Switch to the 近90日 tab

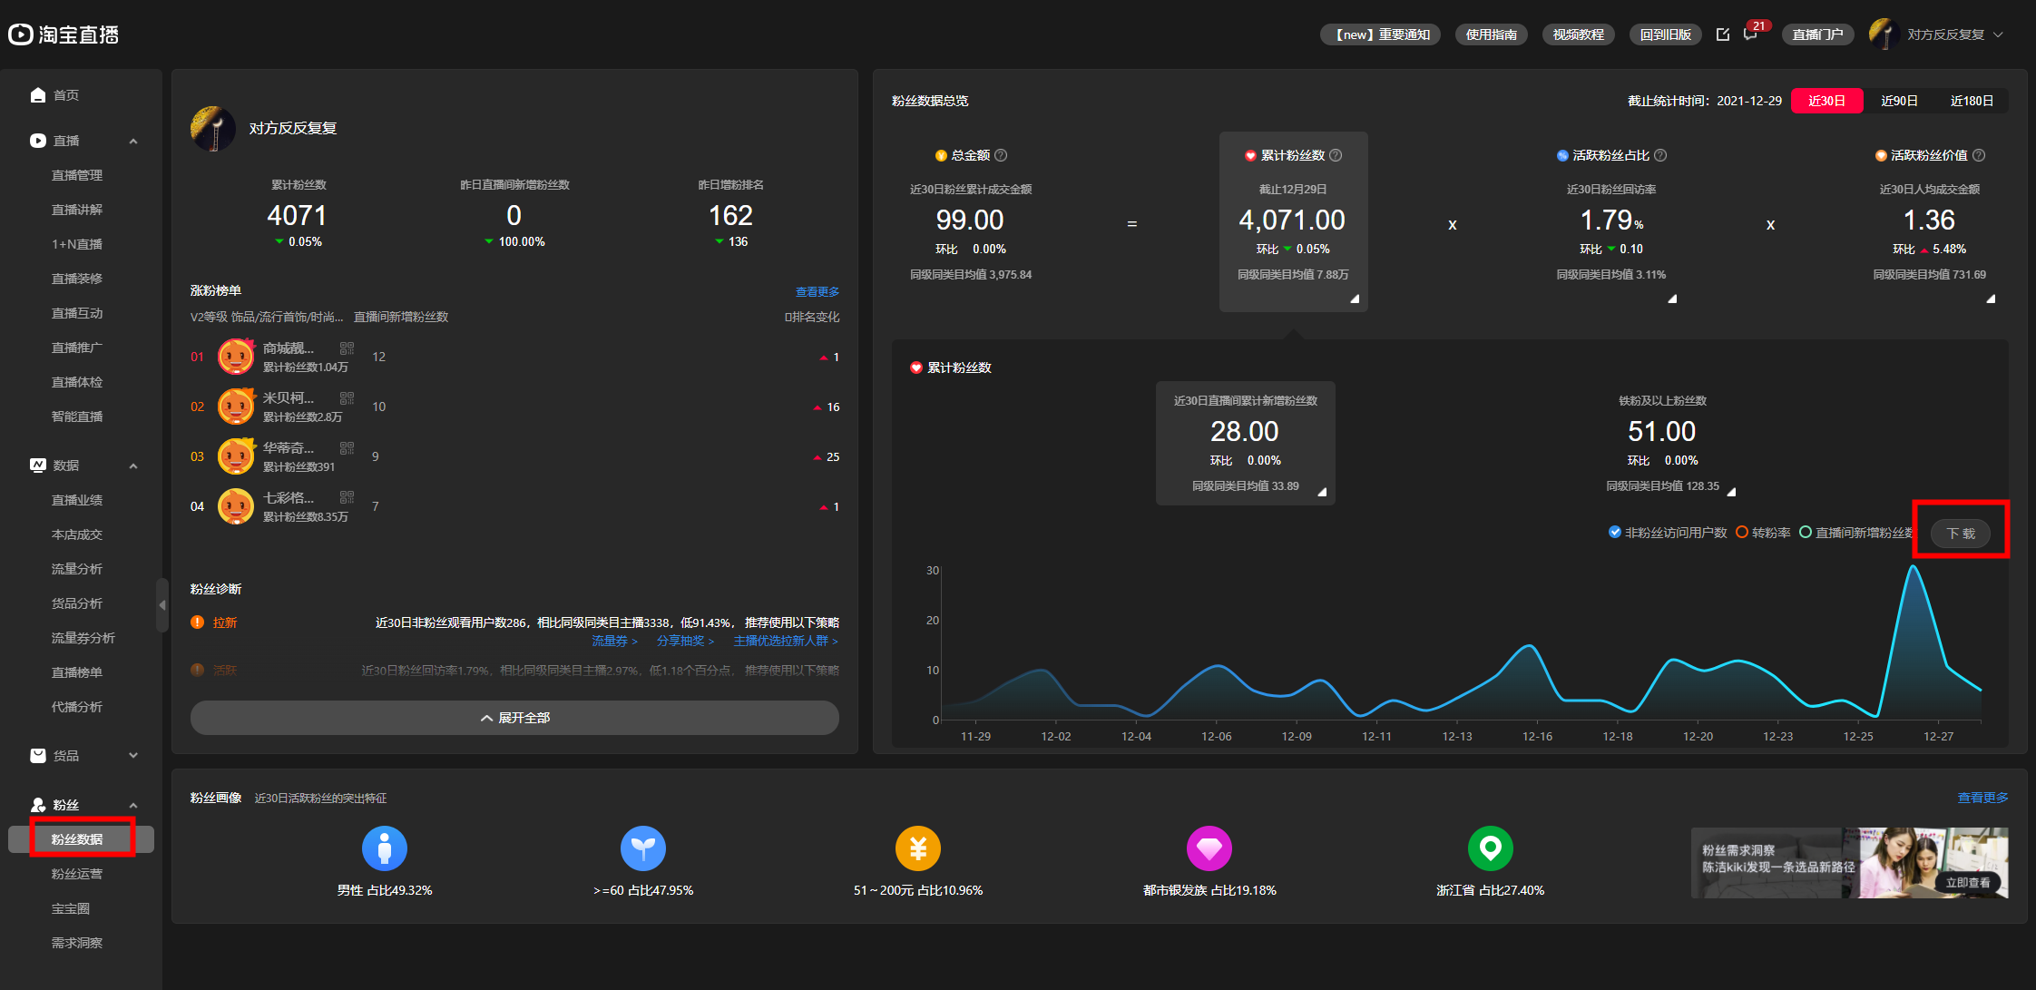[1898, 101]
